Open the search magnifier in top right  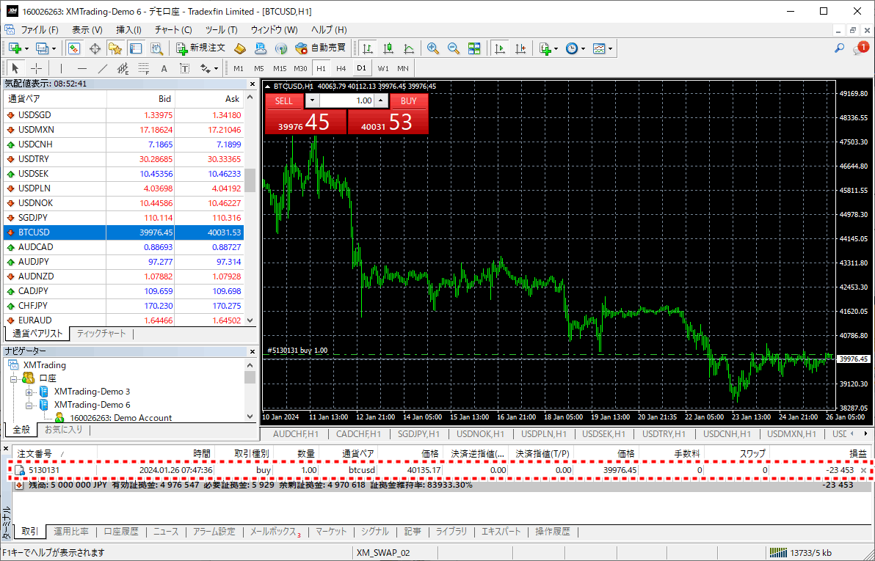pyautogui.click(x=839, y=48)
